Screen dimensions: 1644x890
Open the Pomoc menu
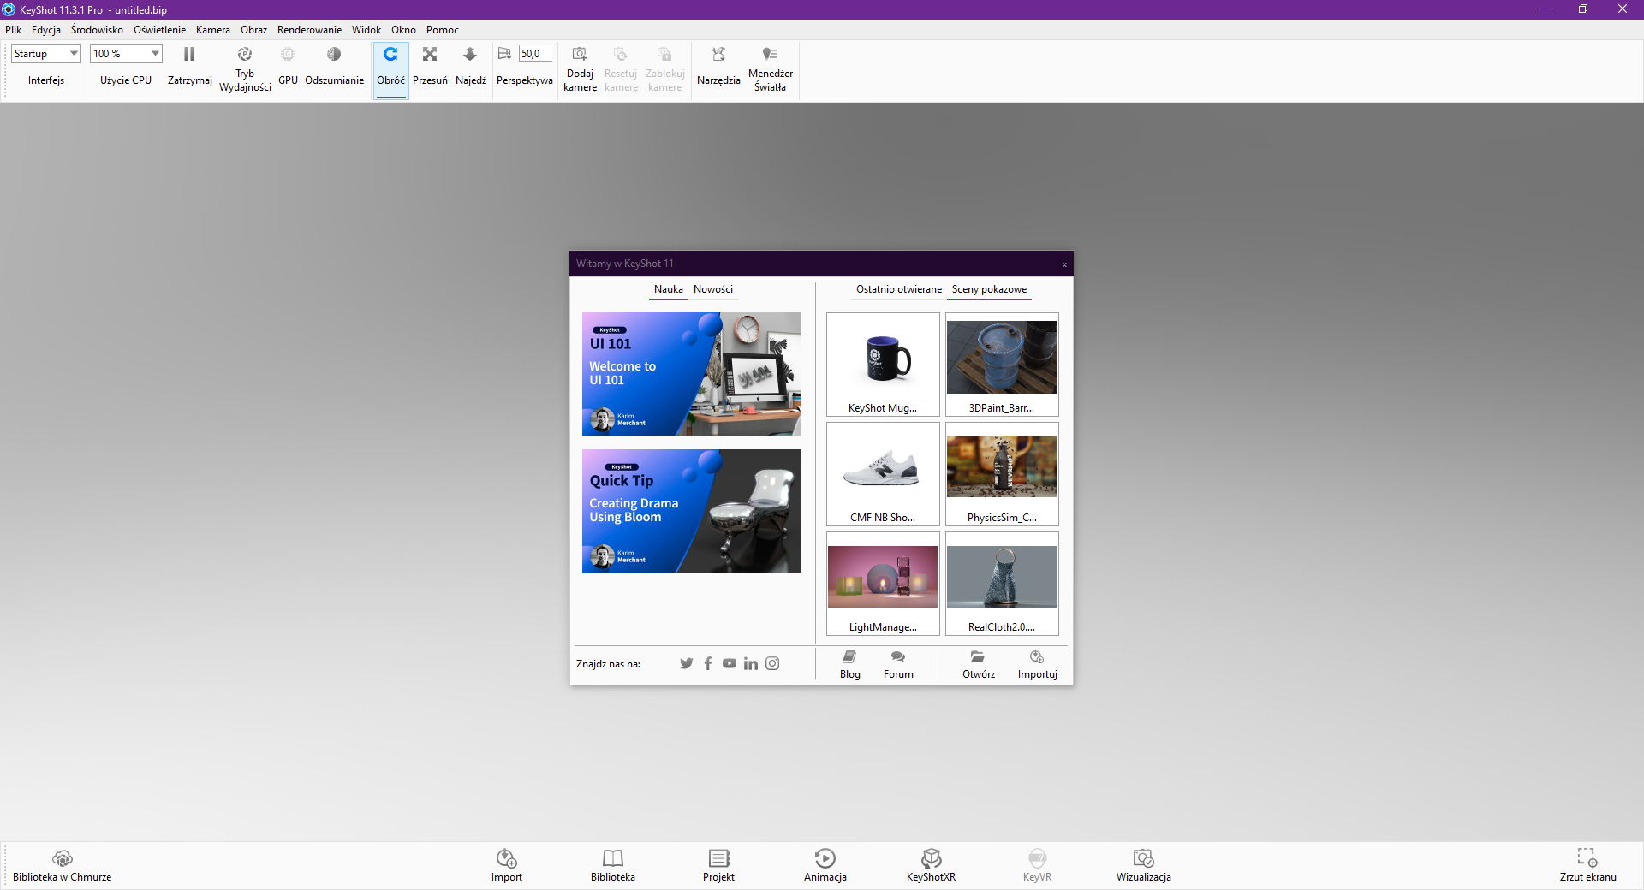[443, 30]
